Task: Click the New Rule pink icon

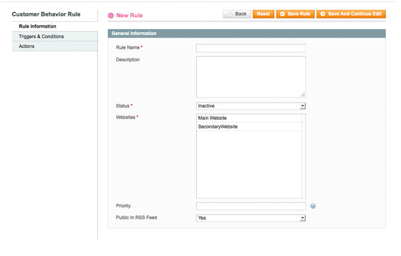Action: (111, 16)
